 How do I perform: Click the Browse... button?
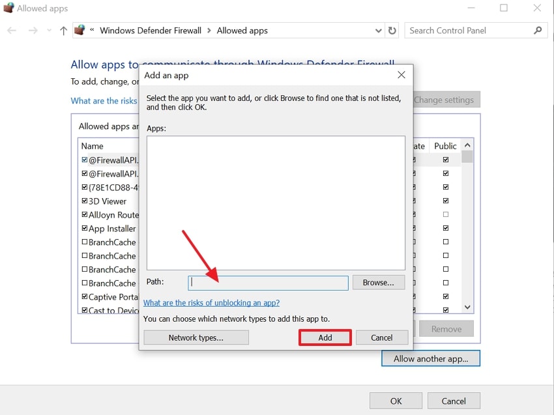point(379,283)
